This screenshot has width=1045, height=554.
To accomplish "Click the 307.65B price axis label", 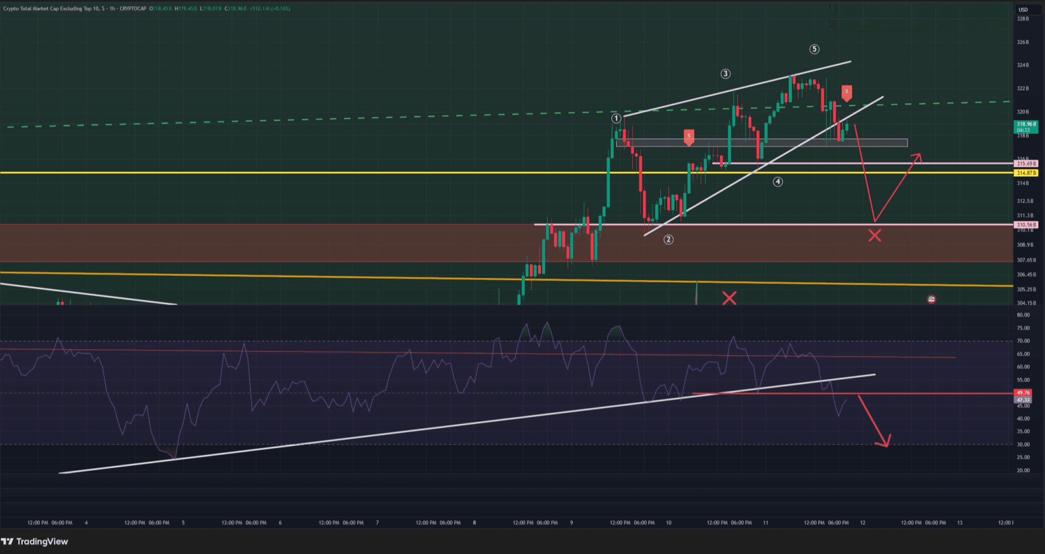I will (x=1026, y=260).
